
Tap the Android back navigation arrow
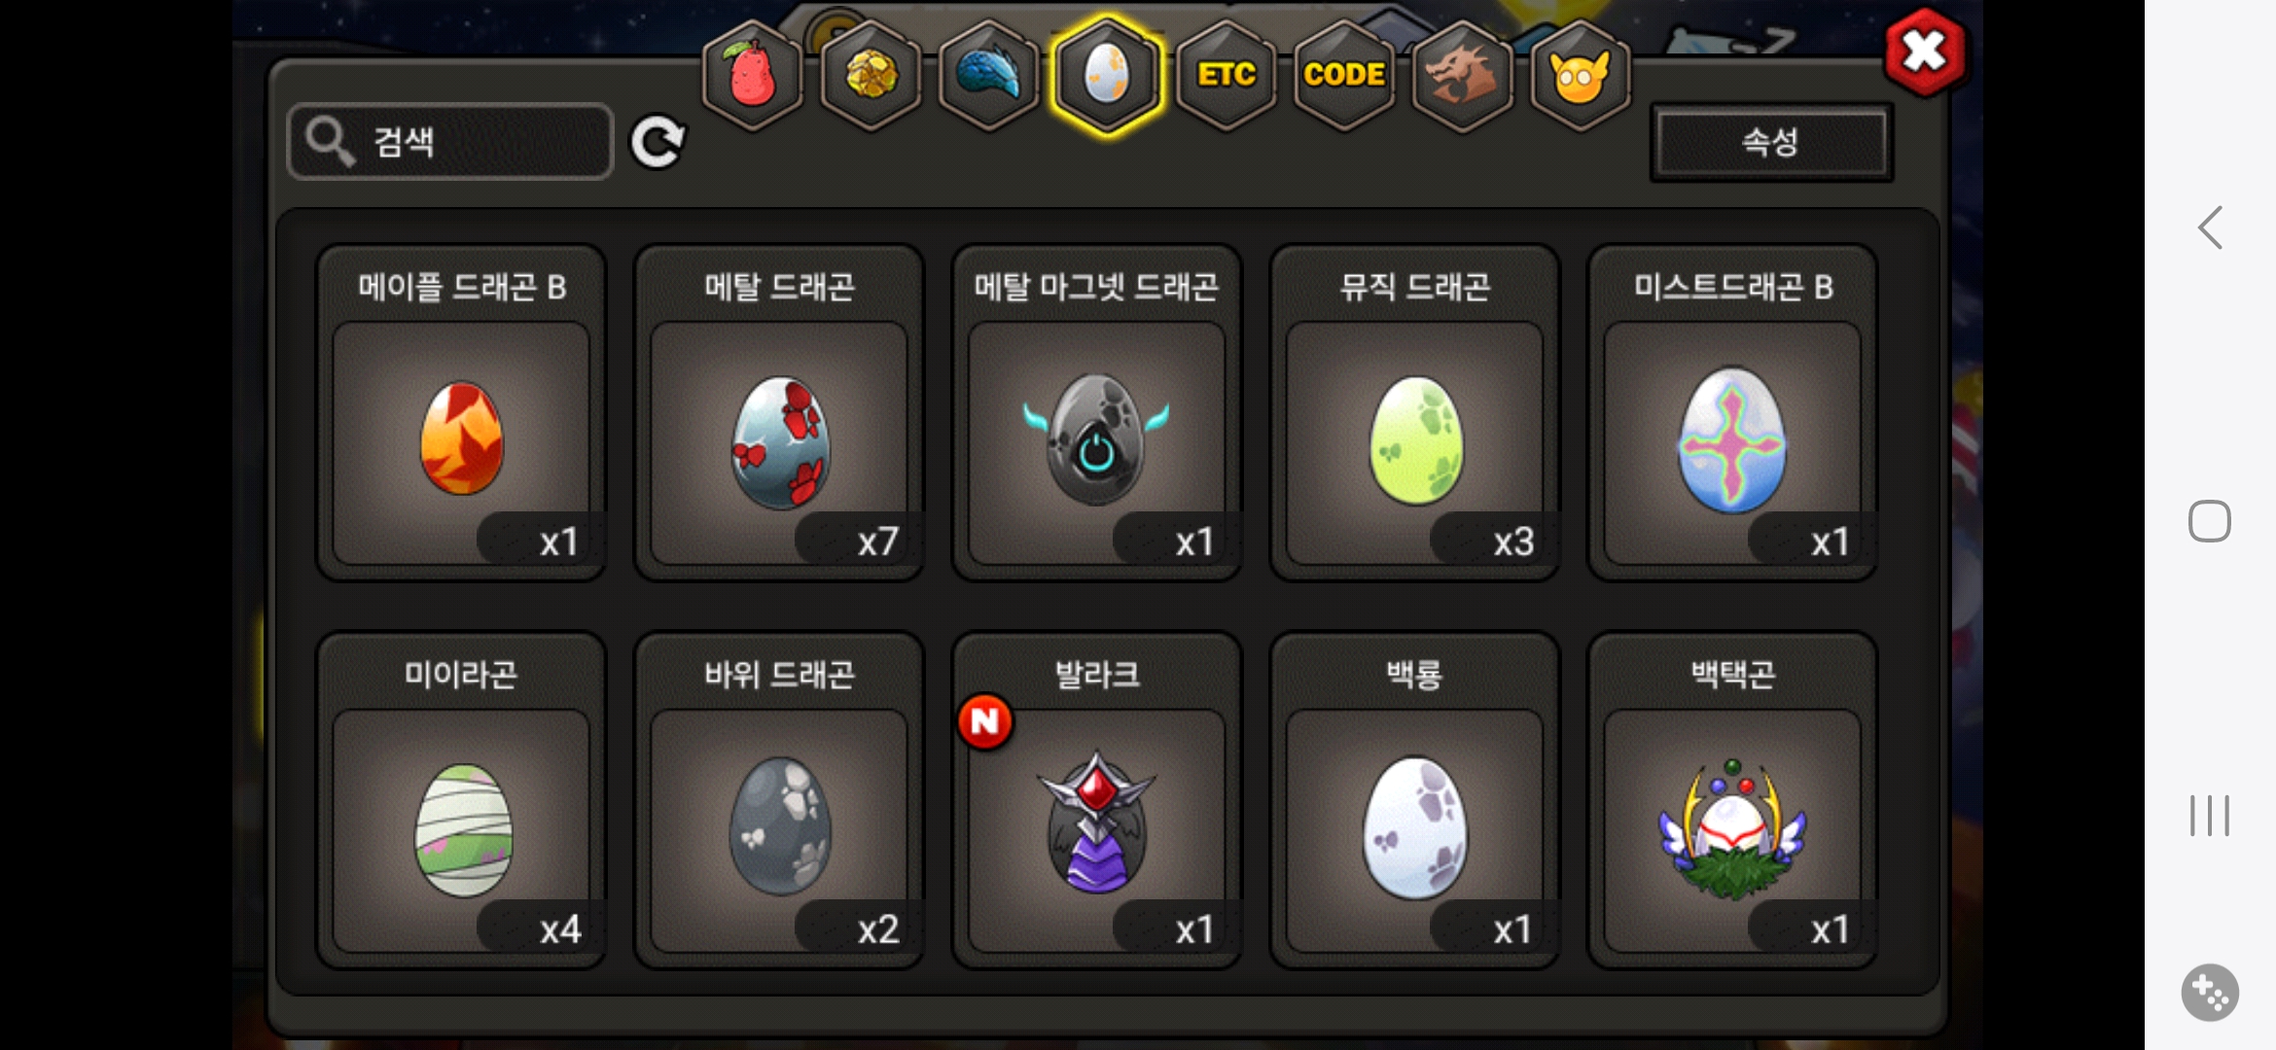[x=2210, y=227]
